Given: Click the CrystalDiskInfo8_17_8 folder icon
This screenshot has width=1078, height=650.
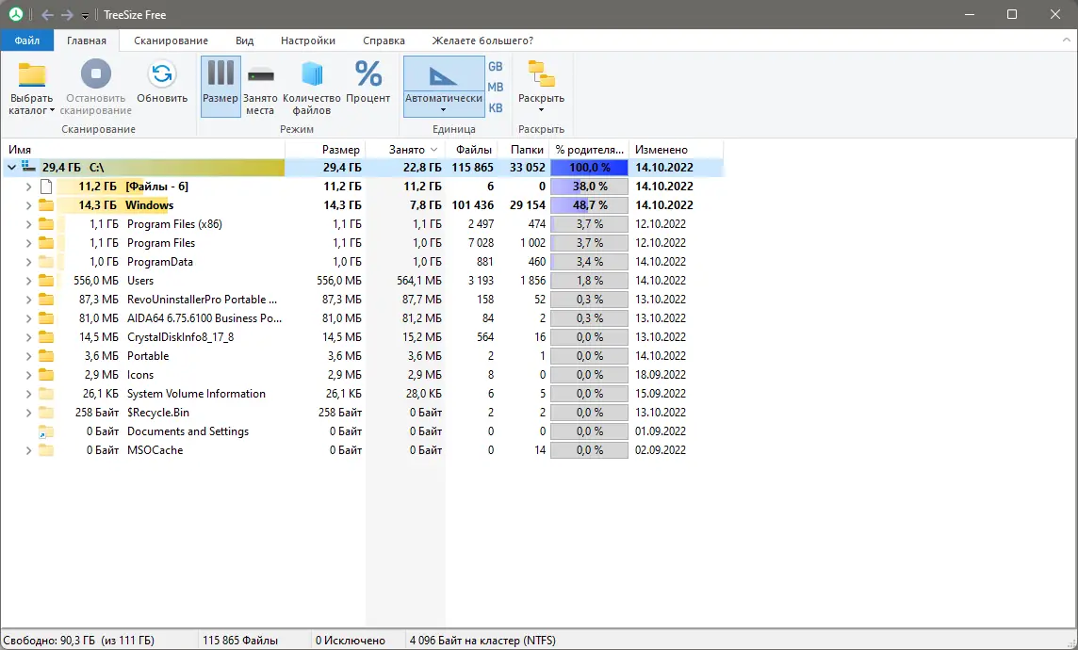Looking at the screenshot, I should pyautogui.click(x=46, y=336).
